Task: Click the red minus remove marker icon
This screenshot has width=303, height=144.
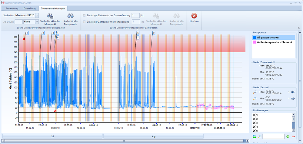Action: (293, 136)
